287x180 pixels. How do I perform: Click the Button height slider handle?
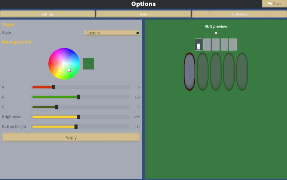point(76,127)
